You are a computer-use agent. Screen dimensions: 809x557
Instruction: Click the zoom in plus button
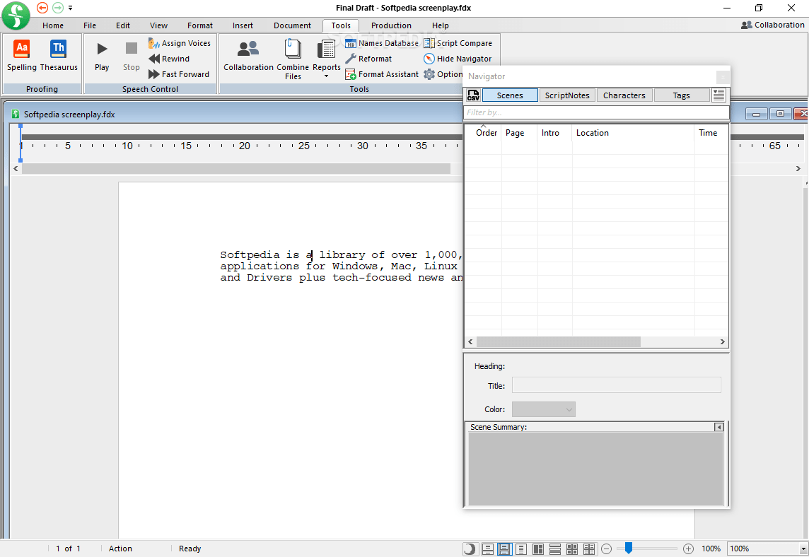pos(688,549)
